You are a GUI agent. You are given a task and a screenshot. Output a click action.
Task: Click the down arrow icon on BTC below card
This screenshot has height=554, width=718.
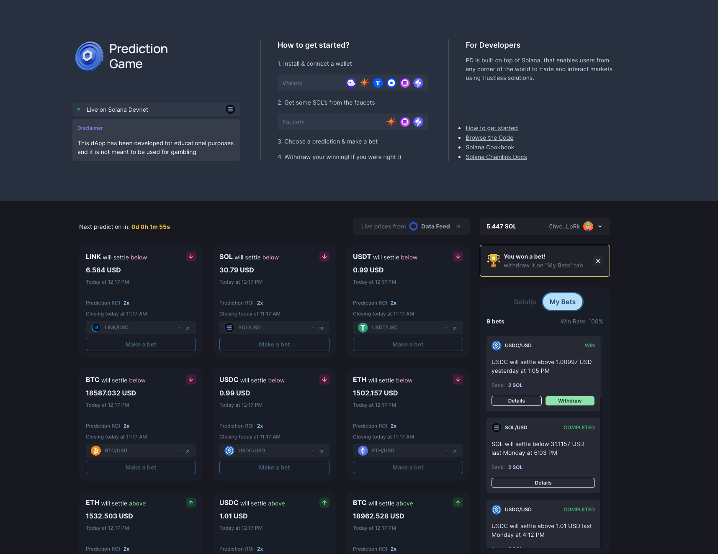191,380
